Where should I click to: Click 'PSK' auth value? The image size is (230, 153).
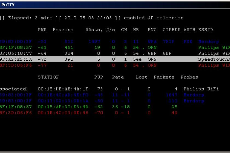point(188,42)
